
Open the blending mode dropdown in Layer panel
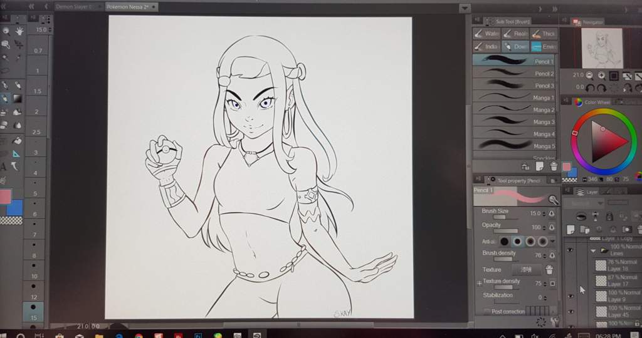(584, 203)
